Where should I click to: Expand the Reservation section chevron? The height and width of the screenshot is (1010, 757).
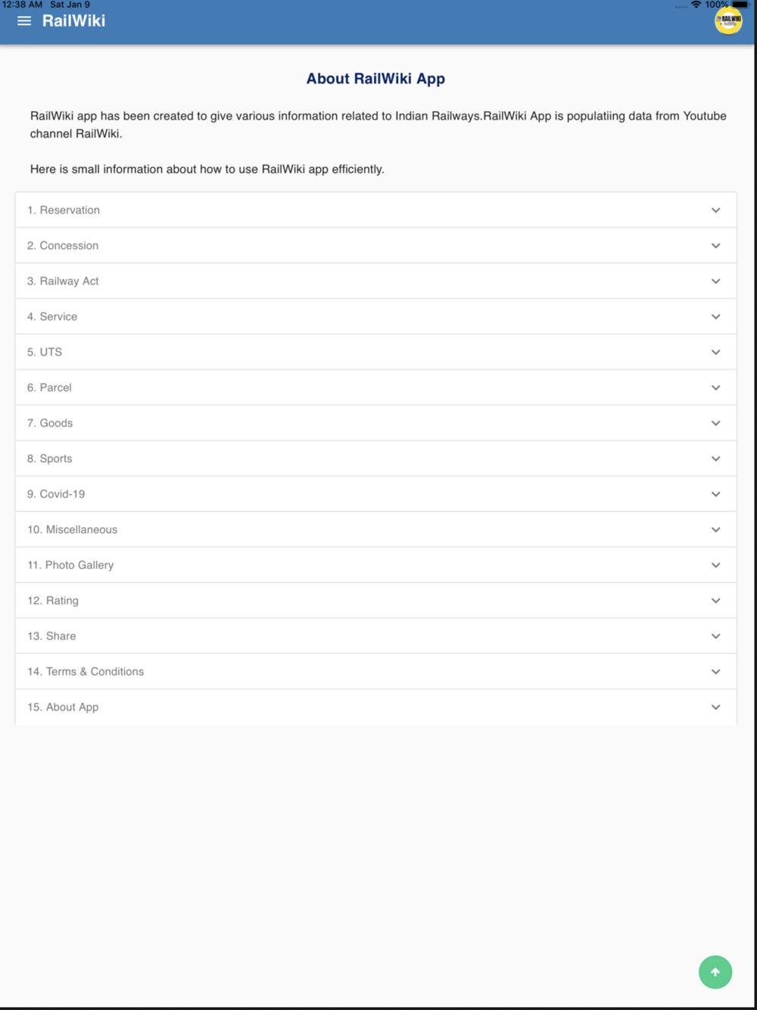pyautogui.click(x=715, y=210)
